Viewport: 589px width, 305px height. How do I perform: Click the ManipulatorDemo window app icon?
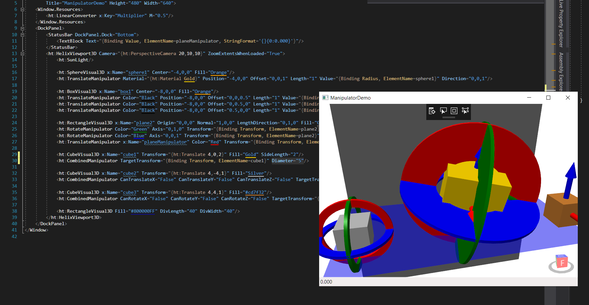click(325, 98)
